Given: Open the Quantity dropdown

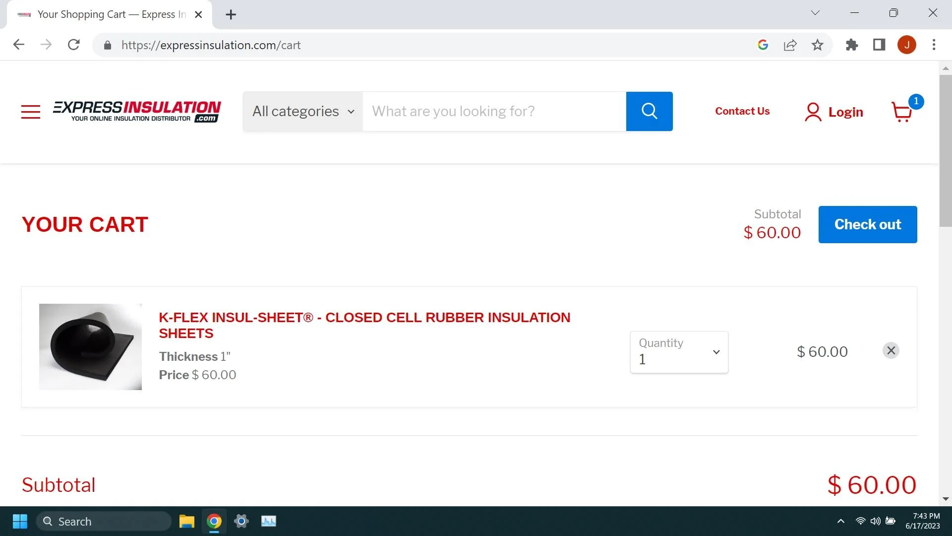Looking at the screenshot, I should point(679,352).
